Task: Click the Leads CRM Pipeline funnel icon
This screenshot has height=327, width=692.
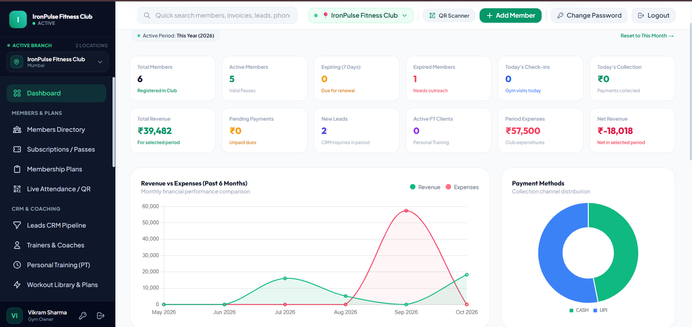Action: [17, 225]
